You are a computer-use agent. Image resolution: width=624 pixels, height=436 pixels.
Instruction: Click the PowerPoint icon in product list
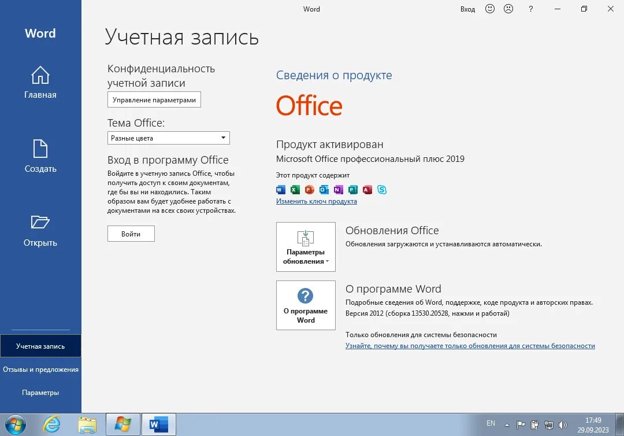click(x=309, y=190)
